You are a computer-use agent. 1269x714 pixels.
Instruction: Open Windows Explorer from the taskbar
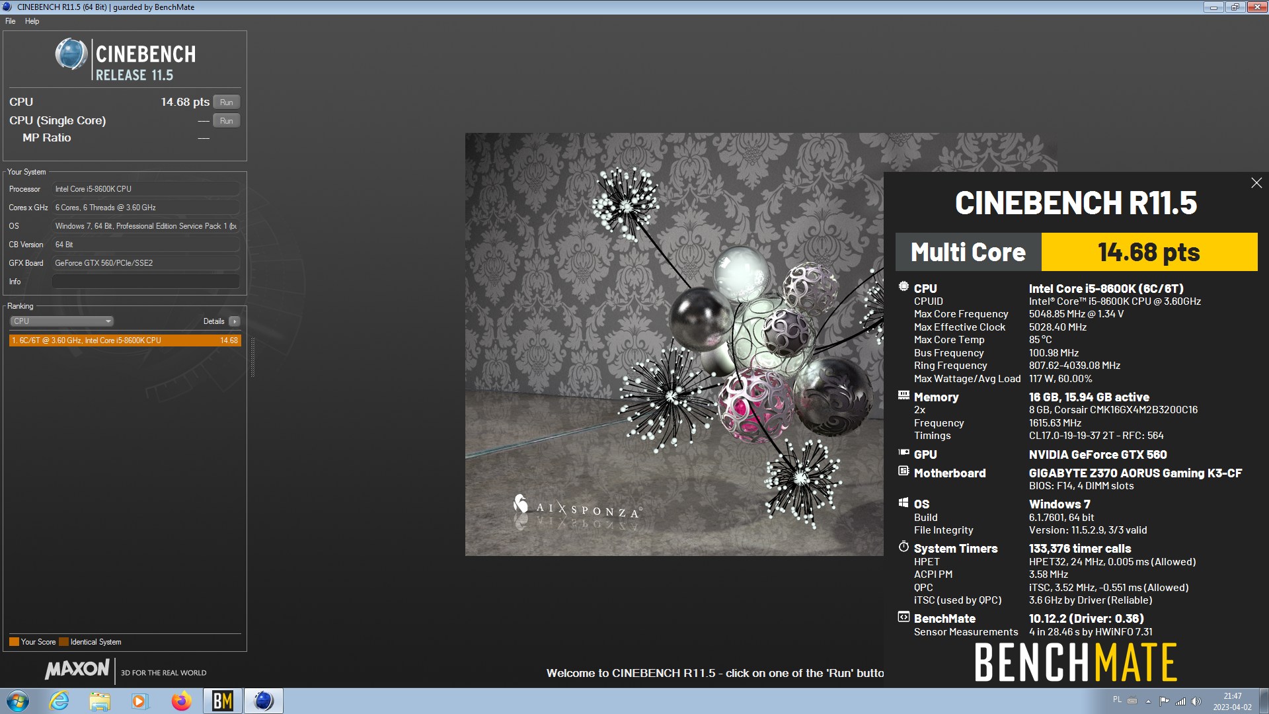coord(100,701)
